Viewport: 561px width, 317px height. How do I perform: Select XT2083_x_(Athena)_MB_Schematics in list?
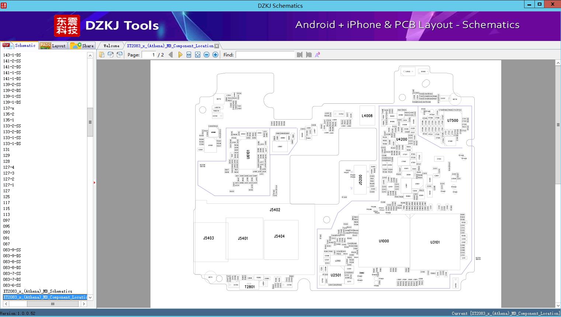coord(38,291)
